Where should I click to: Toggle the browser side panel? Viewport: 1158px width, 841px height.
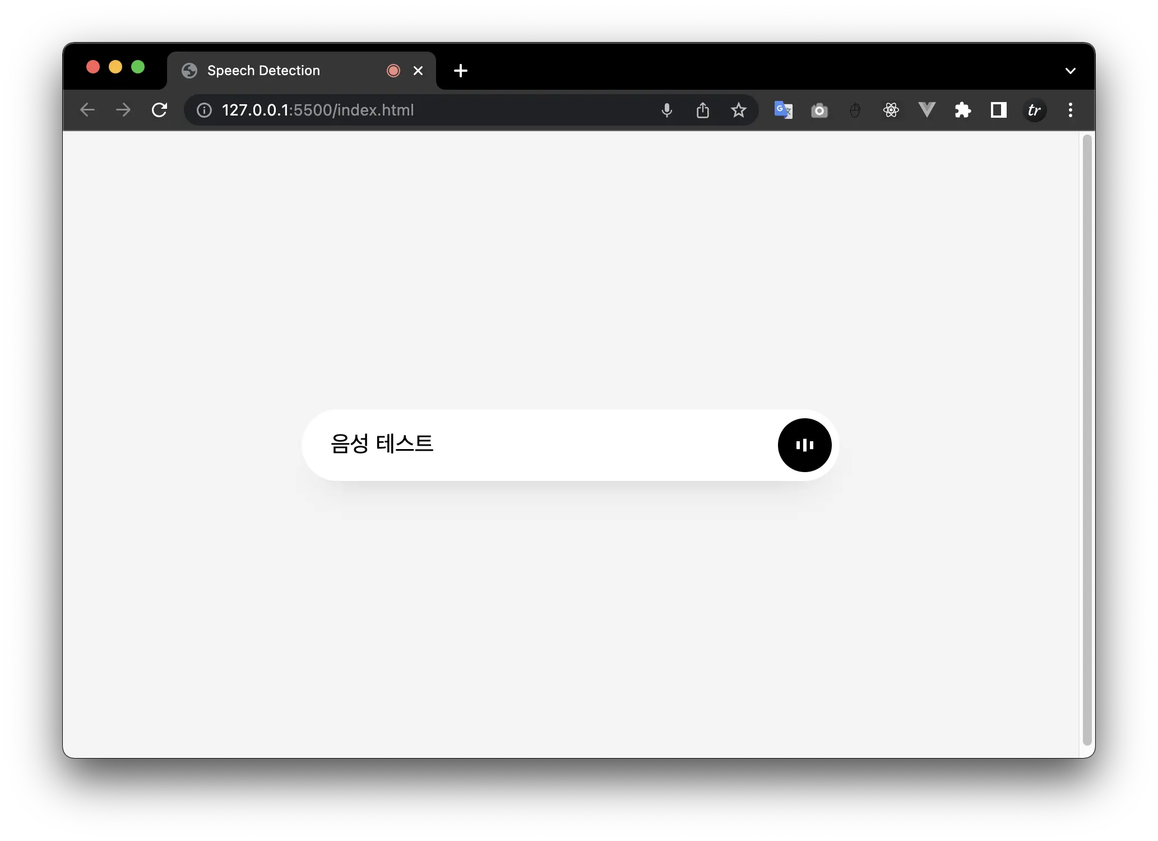[998, 110]
